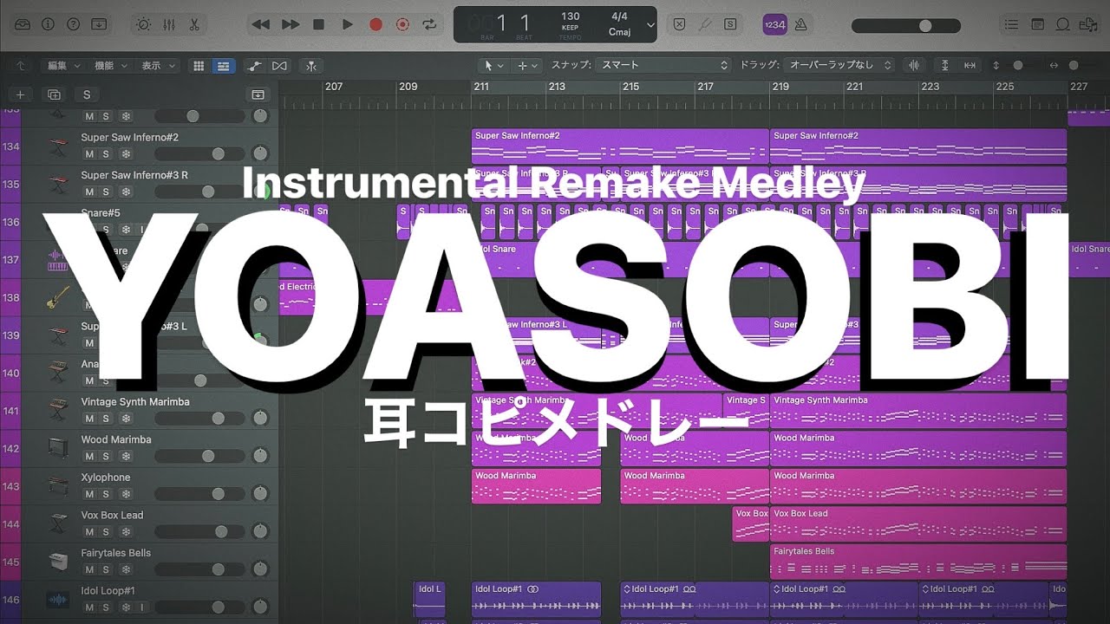This screenshot has width=1110, height=624.
Task: Open Smart Controls dial icon
Action: (x=144, y=25)
